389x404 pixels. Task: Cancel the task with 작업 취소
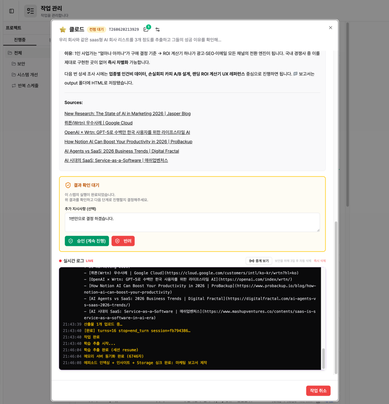pyautogui.click(x=318, y=391)
